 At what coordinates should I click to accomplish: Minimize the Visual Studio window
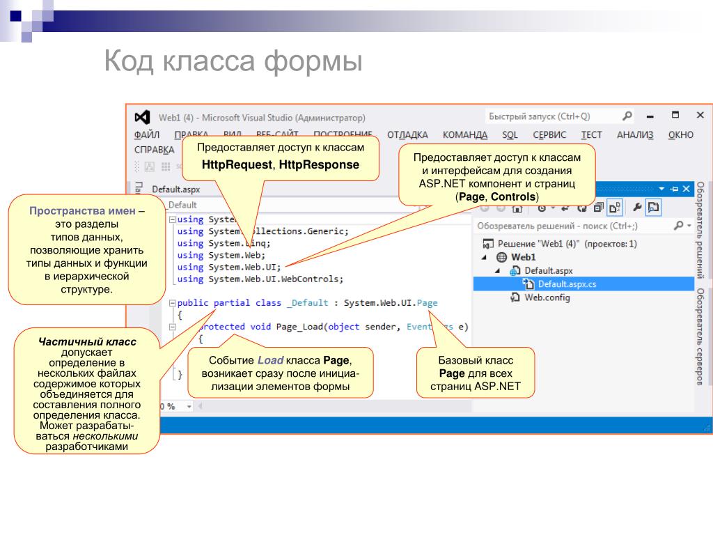click(650, 116)
